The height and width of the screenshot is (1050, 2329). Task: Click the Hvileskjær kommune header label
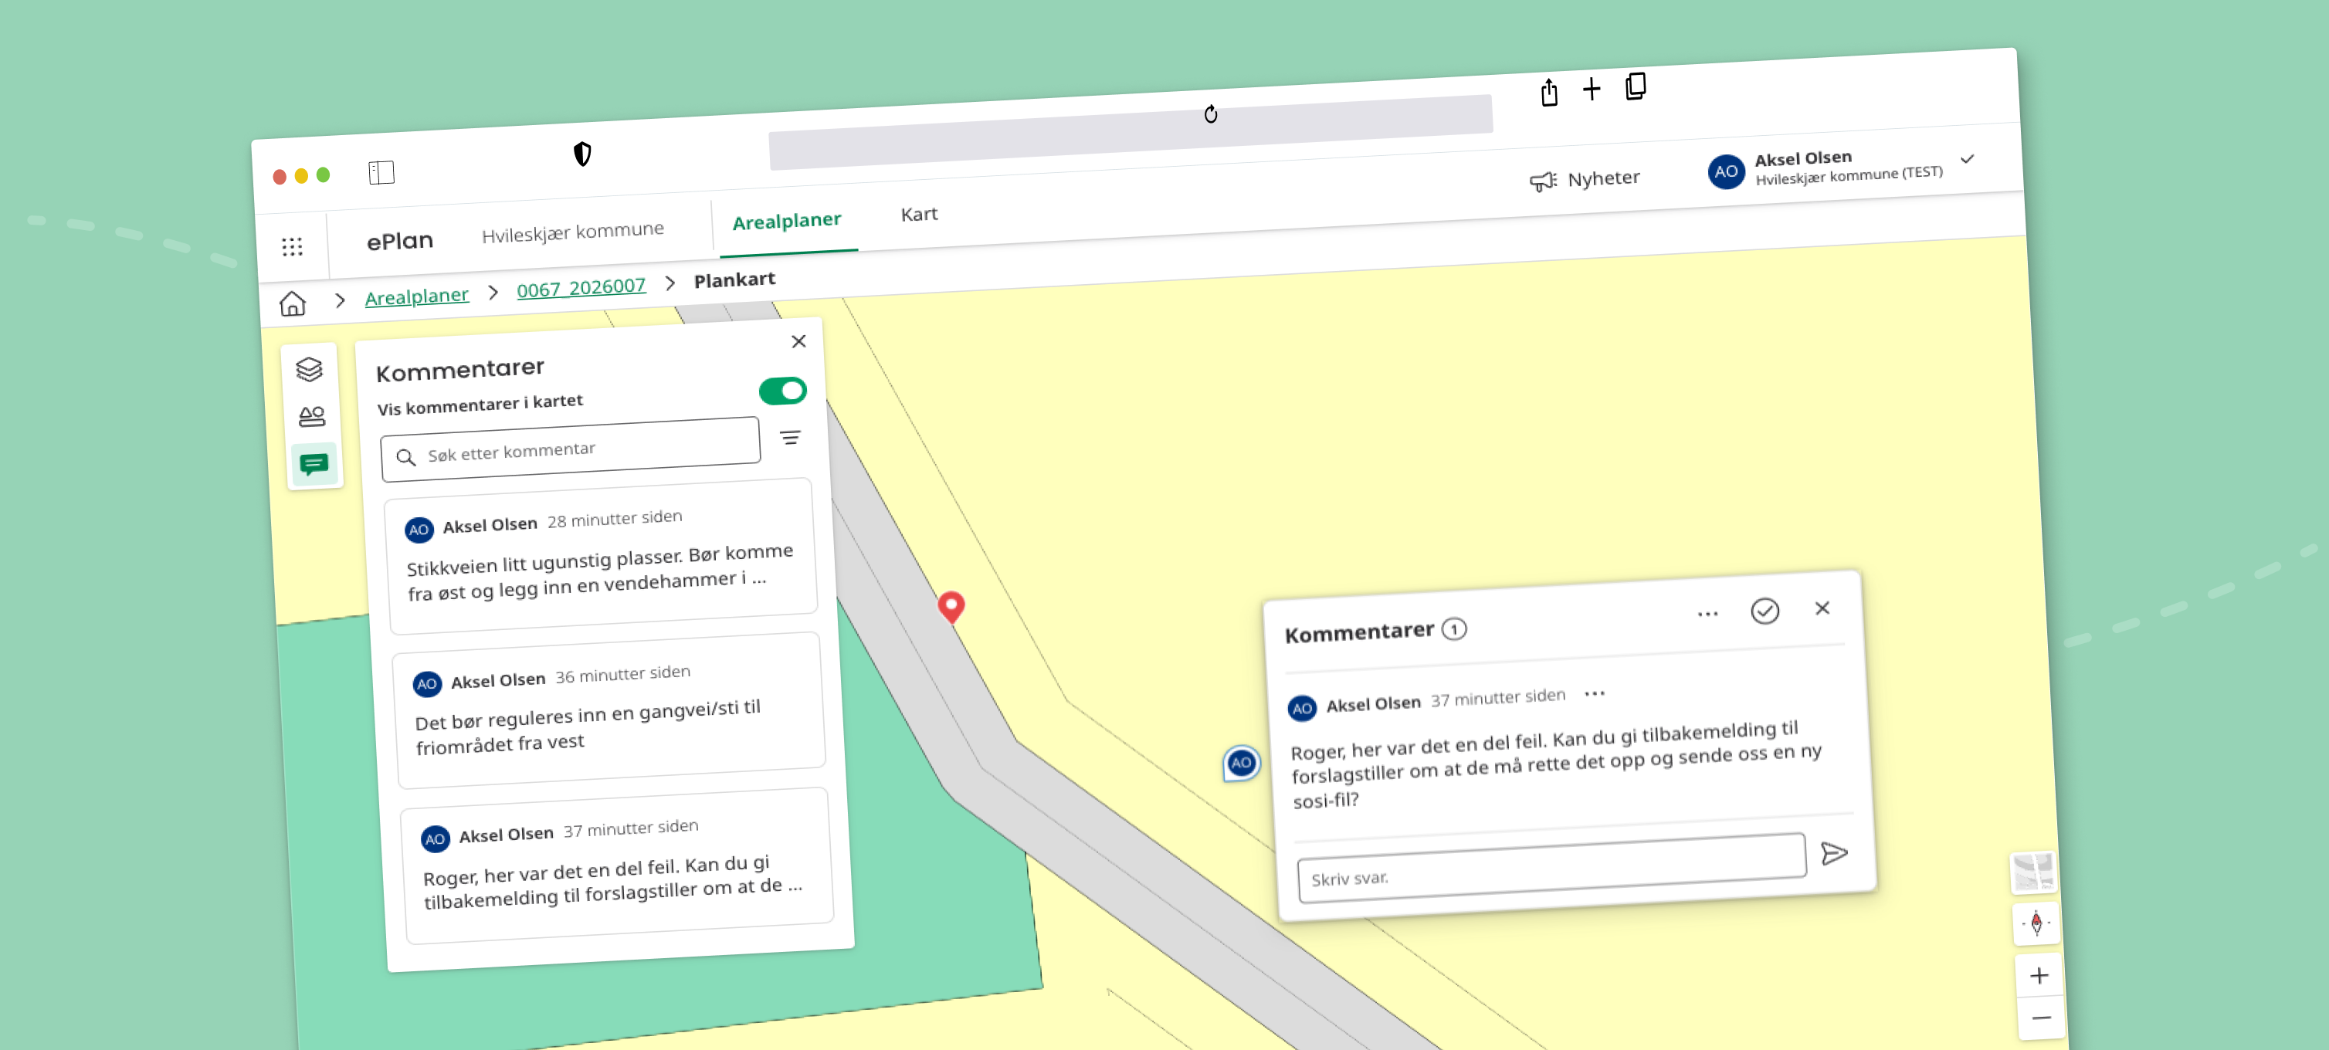pyautogui.click(x=572, y=232)
